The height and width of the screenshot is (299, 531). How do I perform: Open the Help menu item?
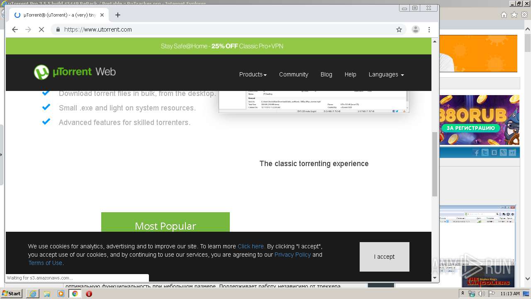[x=351, y=74]
